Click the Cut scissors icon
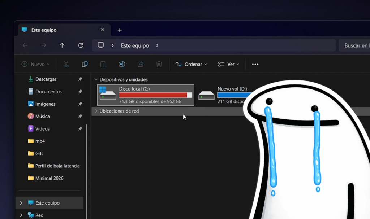 click(x=66, y=64)
